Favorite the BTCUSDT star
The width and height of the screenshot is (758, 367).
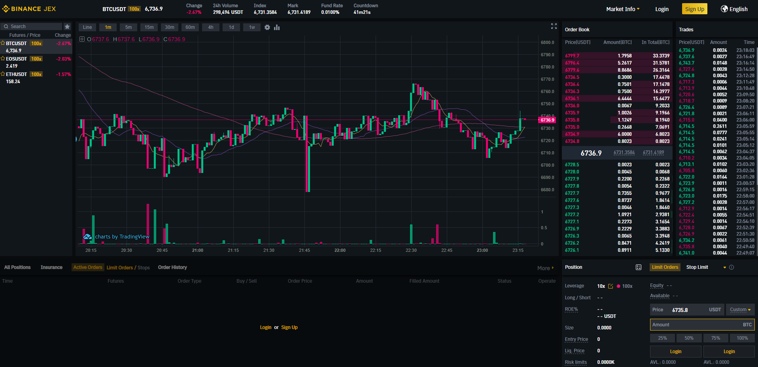point(3,43)
